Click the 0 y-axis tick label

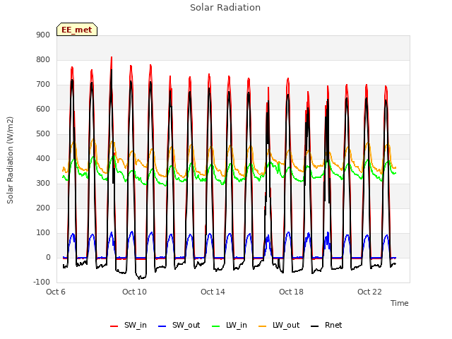49,258
